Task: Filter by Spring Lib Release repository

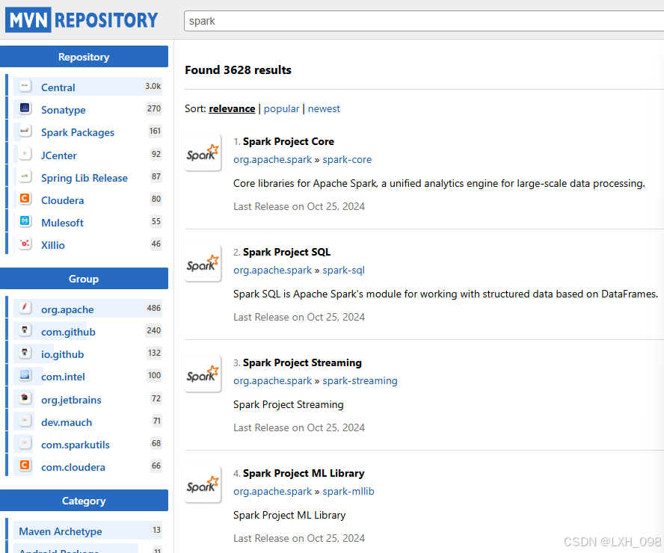Action: 84,178
